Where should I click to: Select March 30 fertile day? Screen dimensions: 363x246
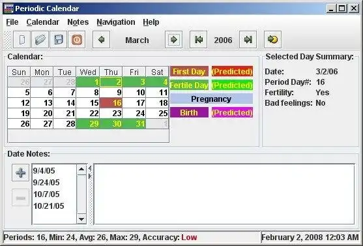(x=111, y=124)
